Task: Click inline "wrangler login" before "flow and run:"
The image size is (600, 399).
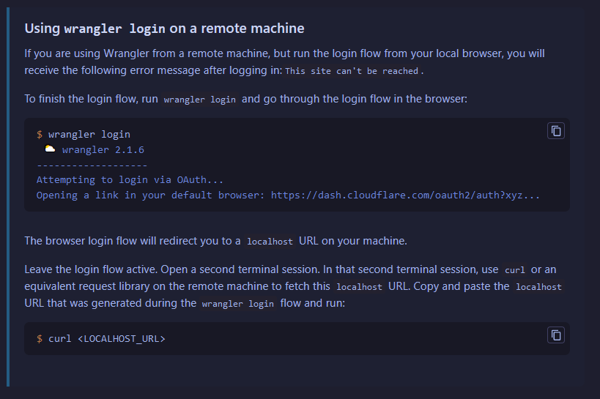Action: point(237,303)
